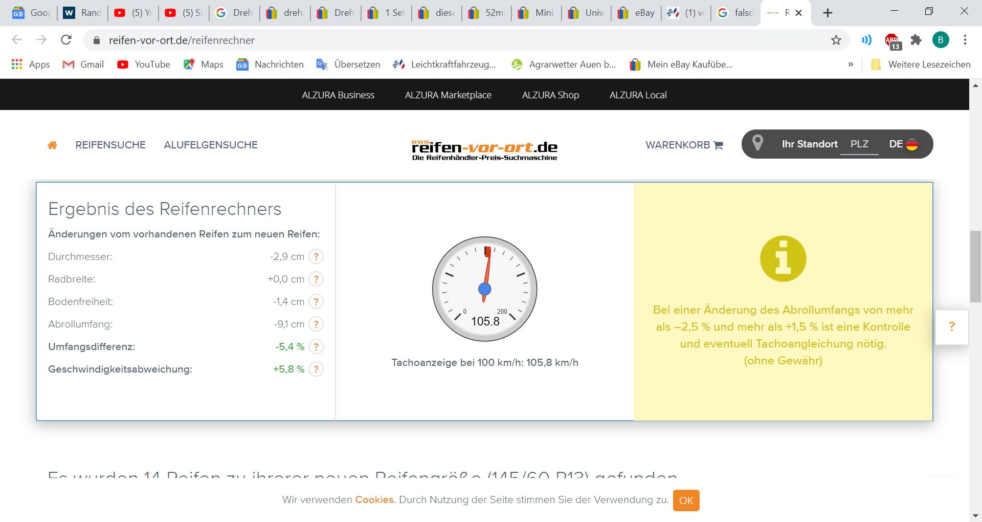Open the YouTube bookmark
Image resolution: width=982 pixels, height=522 pixels.
144,64
